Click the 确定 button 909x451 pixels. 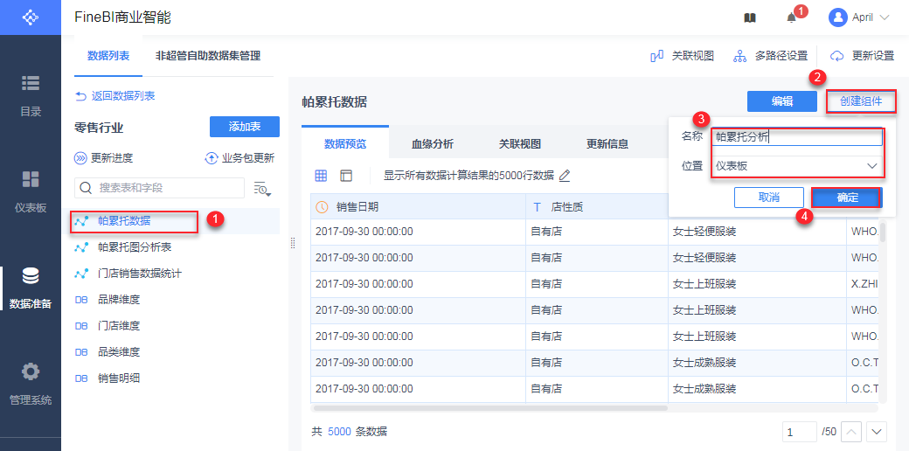click(847, 198)
